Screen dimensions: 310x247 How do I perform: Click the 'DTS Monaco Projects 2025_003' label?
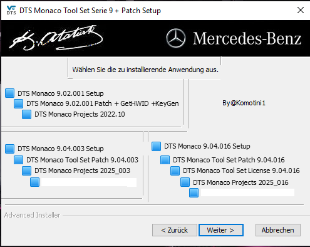82,171
